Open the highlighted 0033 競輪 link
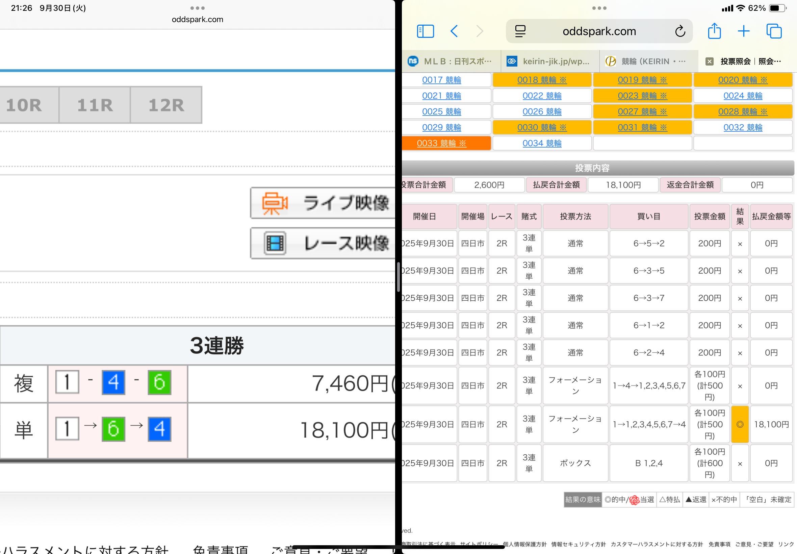The height and width of the screenshot is (554, 797). tap(442, 143)
